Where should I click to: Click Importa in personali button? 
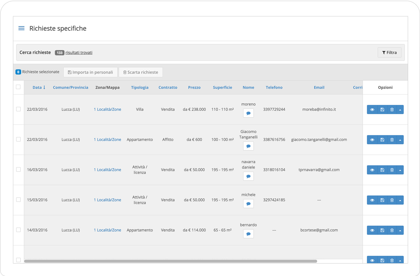pyautogui.click(x=90, y=72)
